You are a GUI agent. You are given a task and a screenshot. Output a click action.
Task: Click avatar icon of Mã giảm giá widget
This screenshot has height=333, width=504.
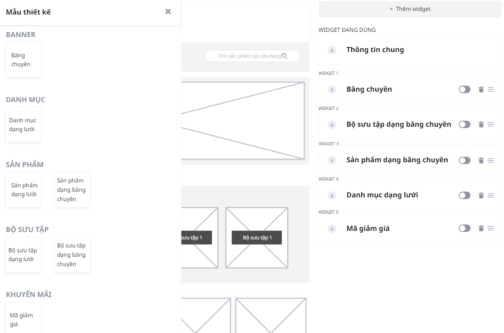[332, 228]
